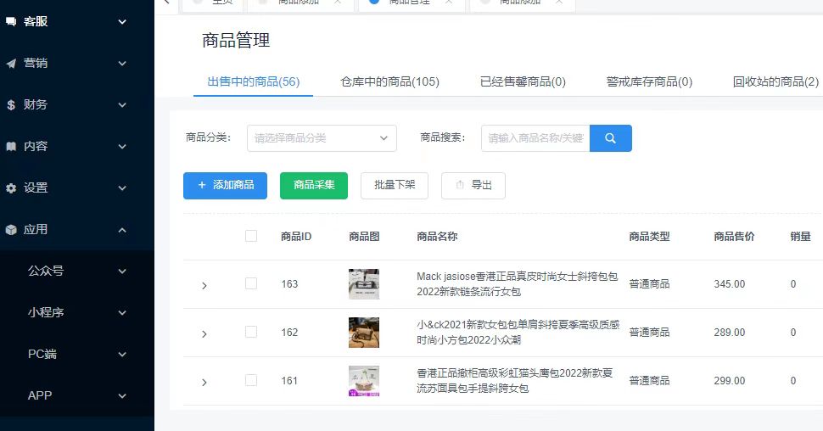Screen dimensions: 823x431
Task: Expand the APP submenu chevron
Action: pyautogui.click(x=122, y=396)
